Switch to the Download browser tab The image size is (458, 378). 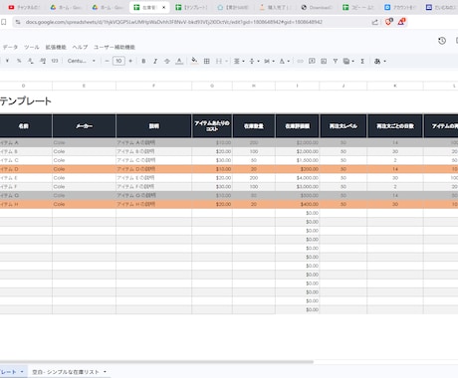(x=317, y=7)
